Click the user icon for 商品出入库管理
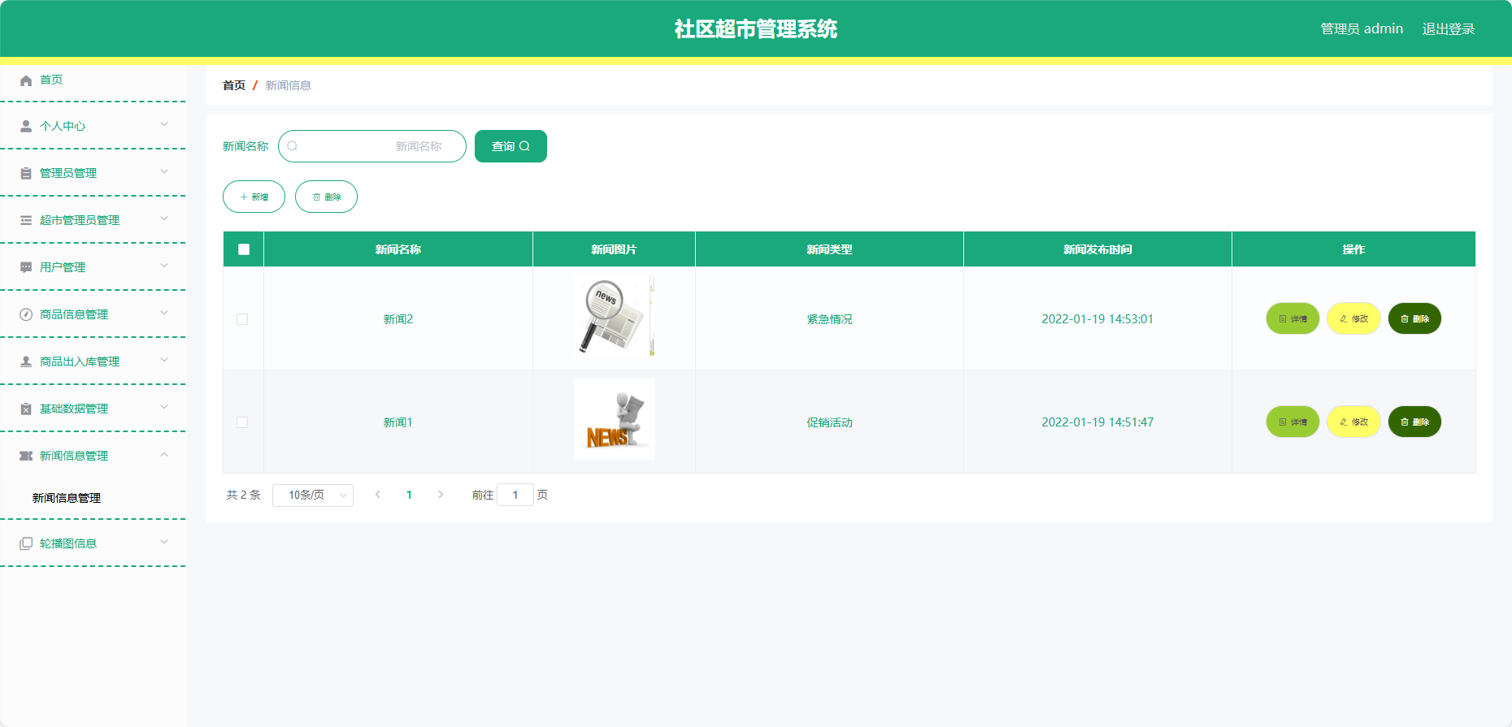 26,362
